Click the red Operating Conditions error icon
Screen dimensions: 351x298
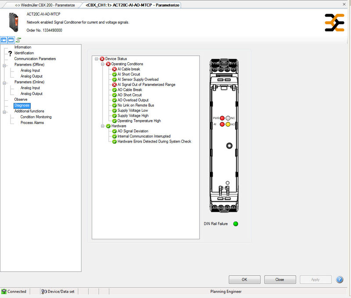pyautogui.click(x=108, y=64)
